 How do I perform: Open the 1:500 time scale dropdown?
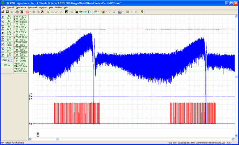pos(8,61)
